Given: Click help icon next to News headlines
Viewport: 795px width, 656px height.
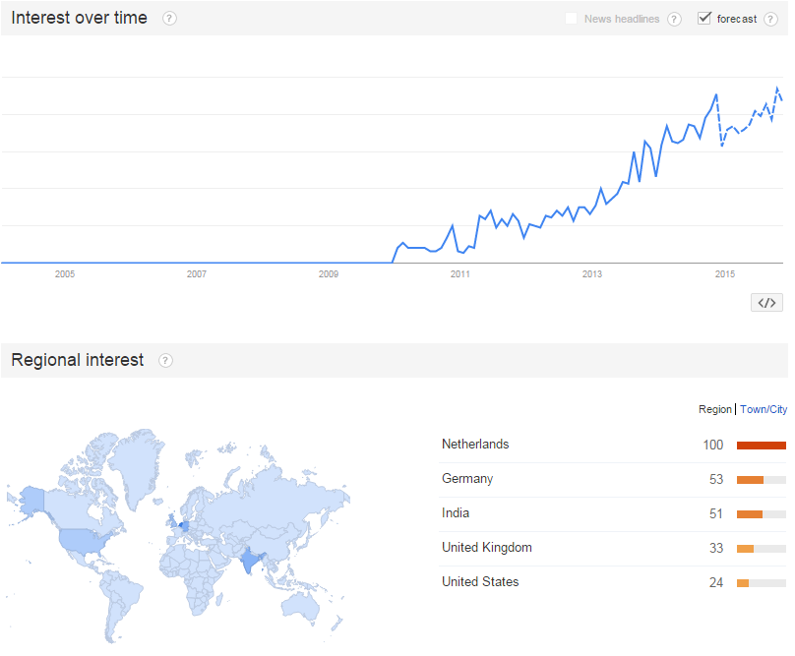Looking at the screenshot, I should [x=674, y=20].
